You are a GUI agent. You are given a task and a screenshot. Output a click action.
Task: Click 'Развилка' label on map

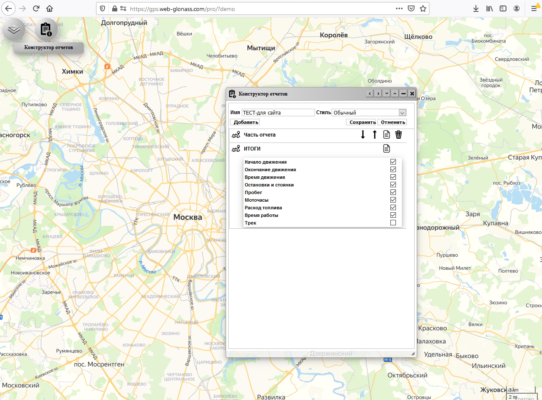point(271,397)
